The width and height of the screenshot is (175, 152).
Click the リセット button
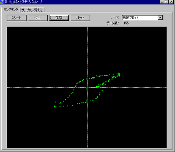(80, 18)
